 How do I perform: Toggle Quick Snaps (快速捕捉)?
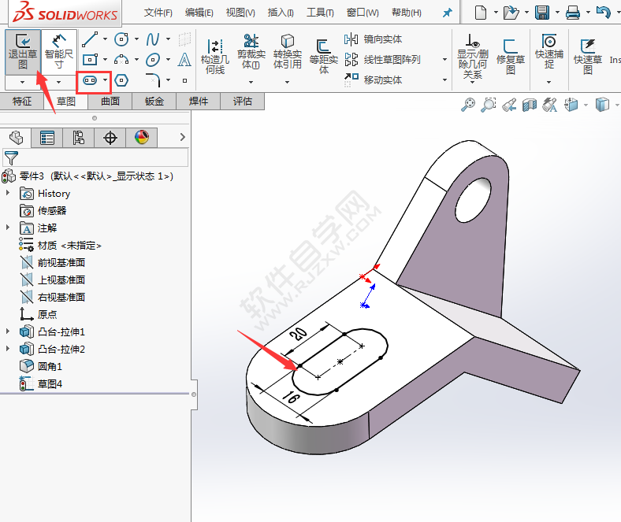(549, 52)
